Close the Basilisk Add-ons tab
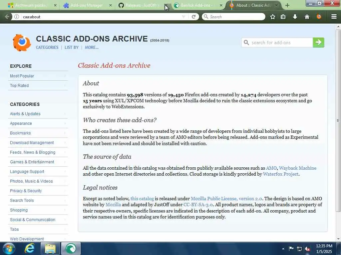The height and width of the screenshot is (255, 341). (221, 5)
